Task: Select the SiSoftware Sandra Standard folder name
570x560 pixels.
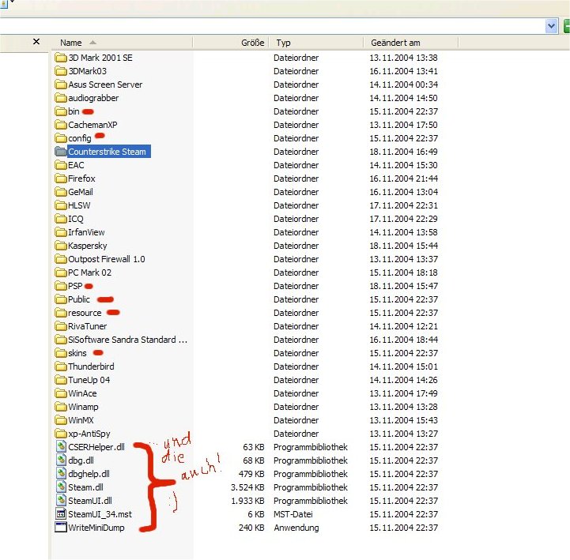Action: (x=127, y=340)
